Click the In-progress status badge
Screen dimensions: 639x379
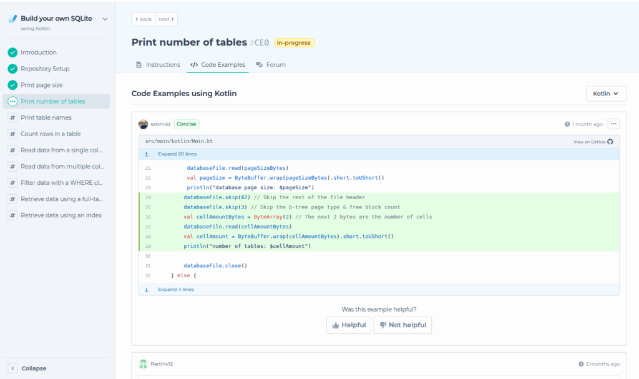tap(294, 43)
